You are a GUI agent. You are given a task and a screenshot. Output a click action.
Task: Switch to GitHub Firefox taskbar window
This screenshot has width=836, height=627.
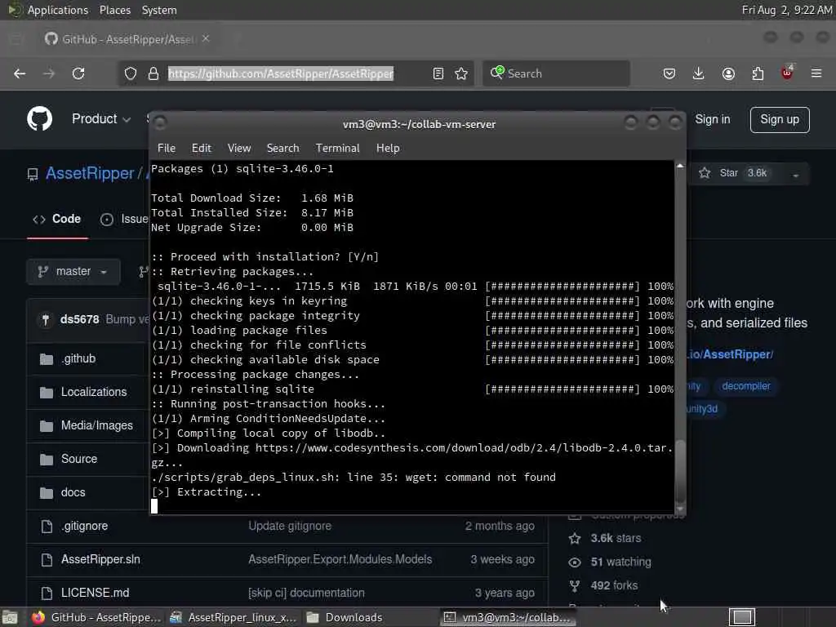pos(96,617)
